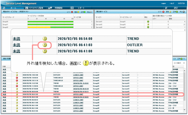Screen dimensions: 188x115
Task: Select the 問題調査 tab
Action: click(x=58, y=8)
